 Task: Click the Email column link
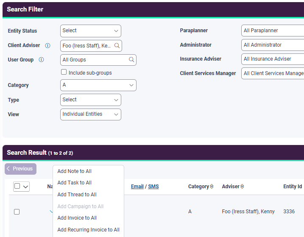click(x=137, y=187)
